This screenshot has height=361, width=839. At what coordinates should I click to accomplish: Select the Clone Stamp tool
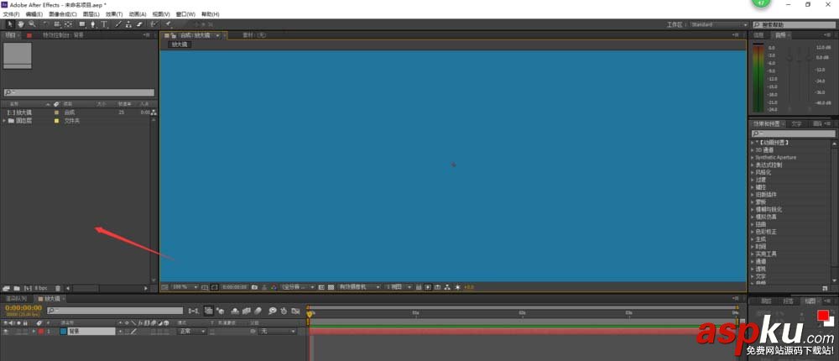tap(128, 24)
